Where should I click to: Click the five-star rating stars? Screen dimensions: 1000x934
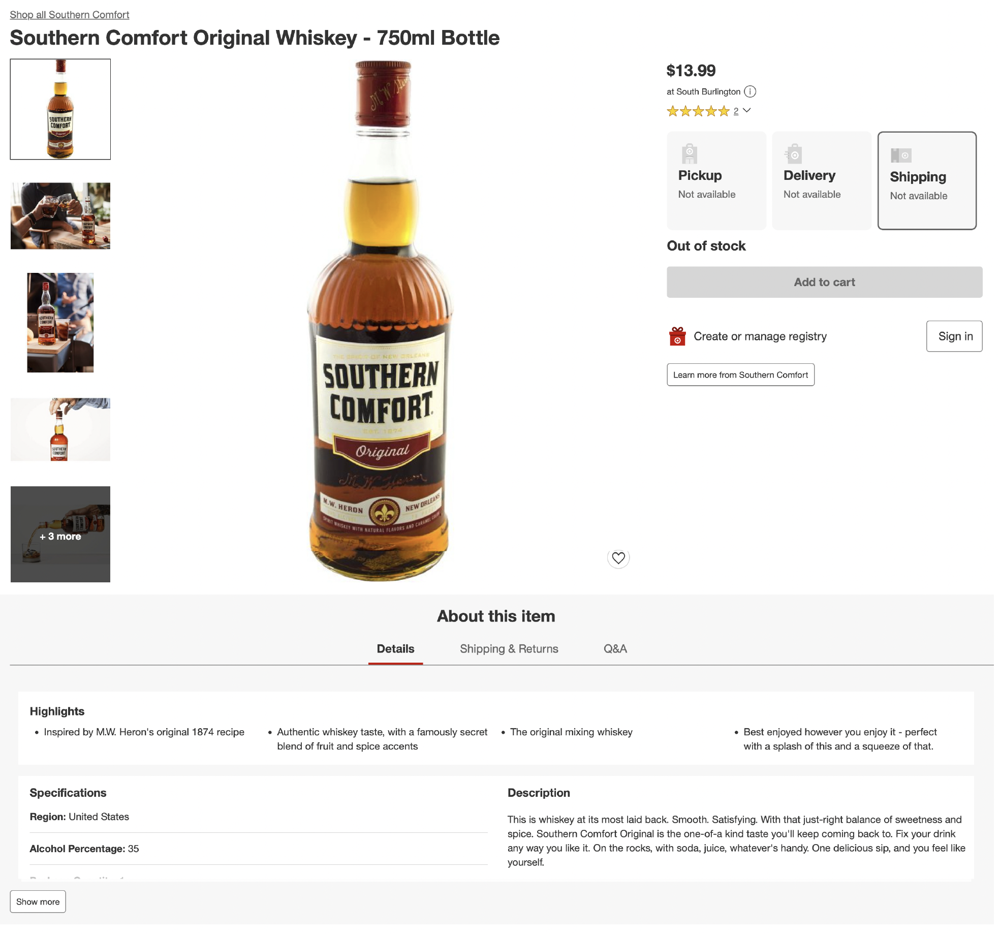click(x=698, y=111)
